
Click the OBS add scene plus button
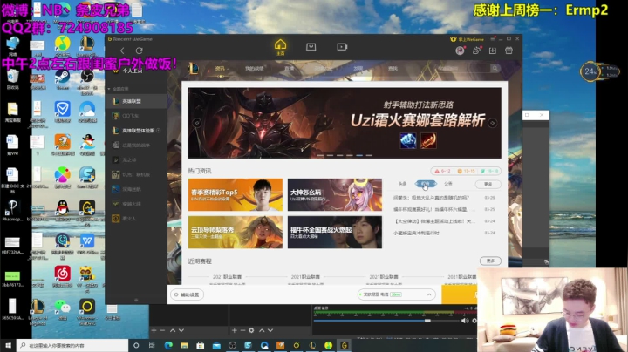[154, 330]
